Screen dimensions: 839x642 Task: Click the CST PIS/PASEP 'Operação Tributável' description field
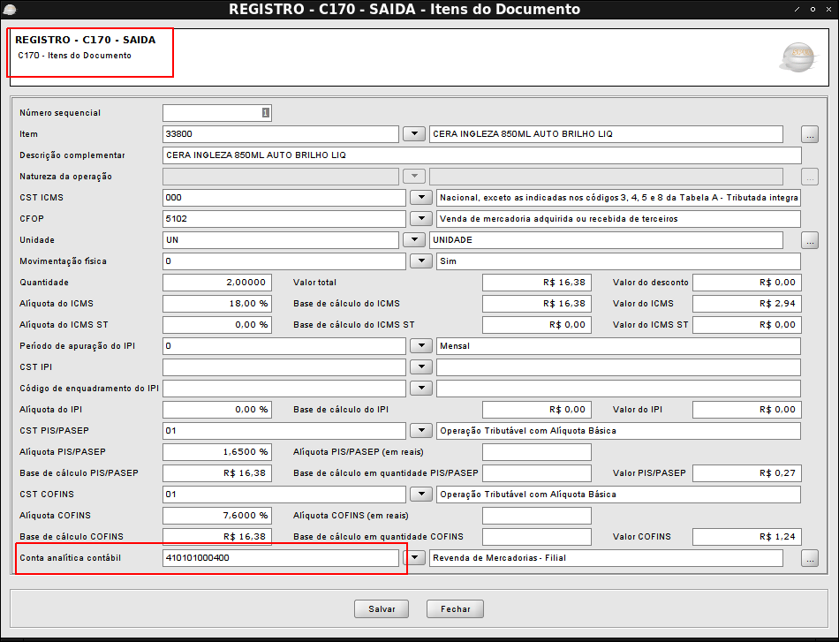(x=618, y=431)
